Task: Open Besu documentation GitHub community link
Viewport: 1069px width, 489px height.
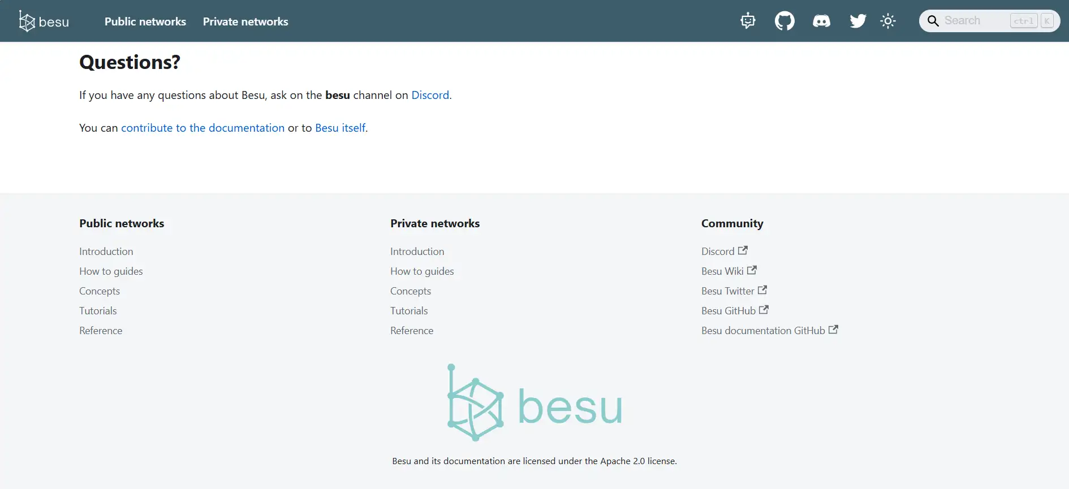Action: pos(763,331)
